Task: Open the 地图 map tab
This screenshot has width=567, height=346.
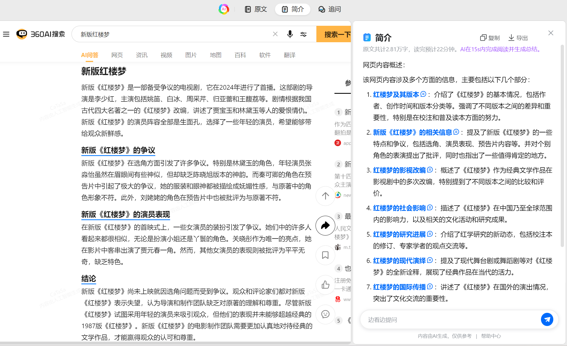Action: pos(216,55)
